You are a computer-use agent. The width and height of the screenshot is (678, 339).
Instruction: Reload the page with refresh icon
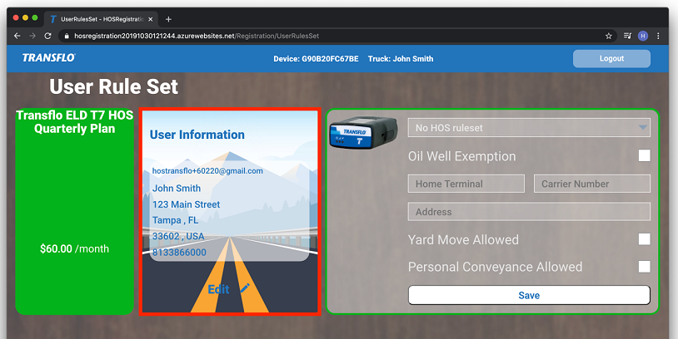tap(47, 36)
